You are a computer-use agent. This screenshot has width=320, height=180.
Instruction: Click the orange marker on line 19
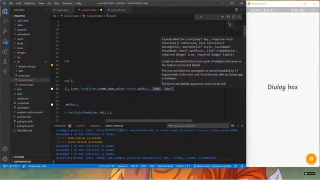[x=52, y=65]
